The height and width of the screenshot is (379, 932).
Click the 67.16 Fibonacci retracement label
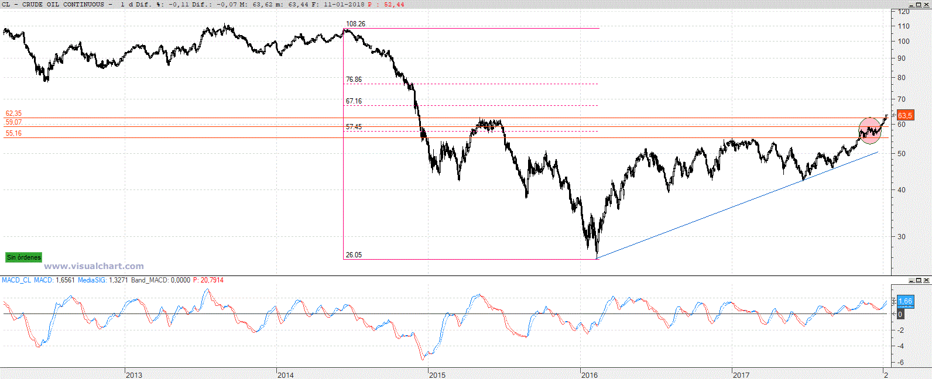[x=354, y=101]
